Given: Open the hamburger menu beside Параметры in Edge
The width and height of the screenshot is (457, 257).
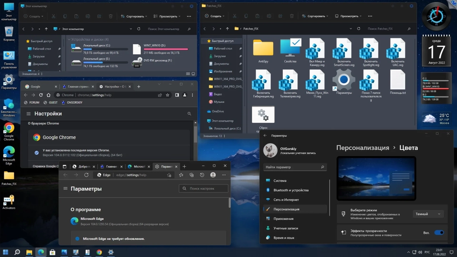Looking at the screenshot, I should pyautogui.click(x=65, y=188).
